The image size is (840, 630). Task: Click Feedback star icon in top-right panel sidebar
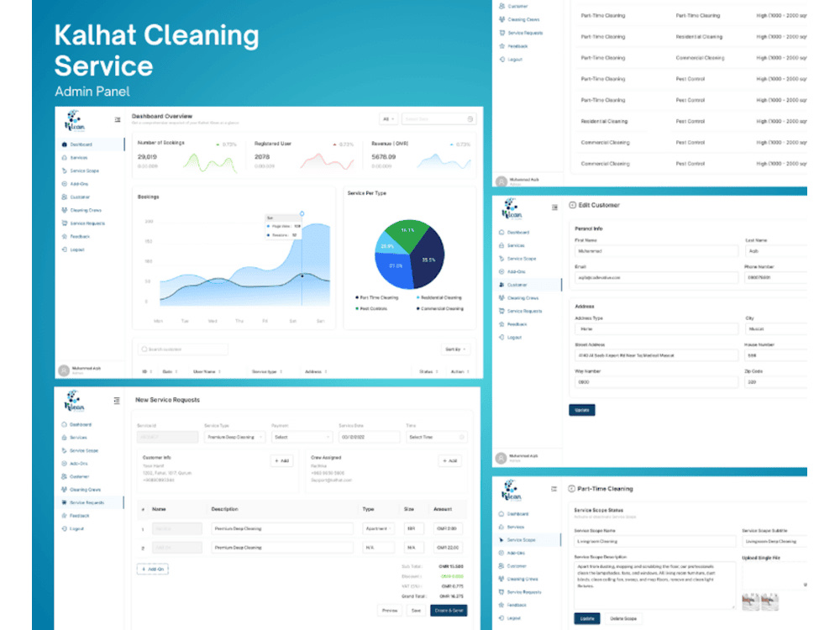502,46
